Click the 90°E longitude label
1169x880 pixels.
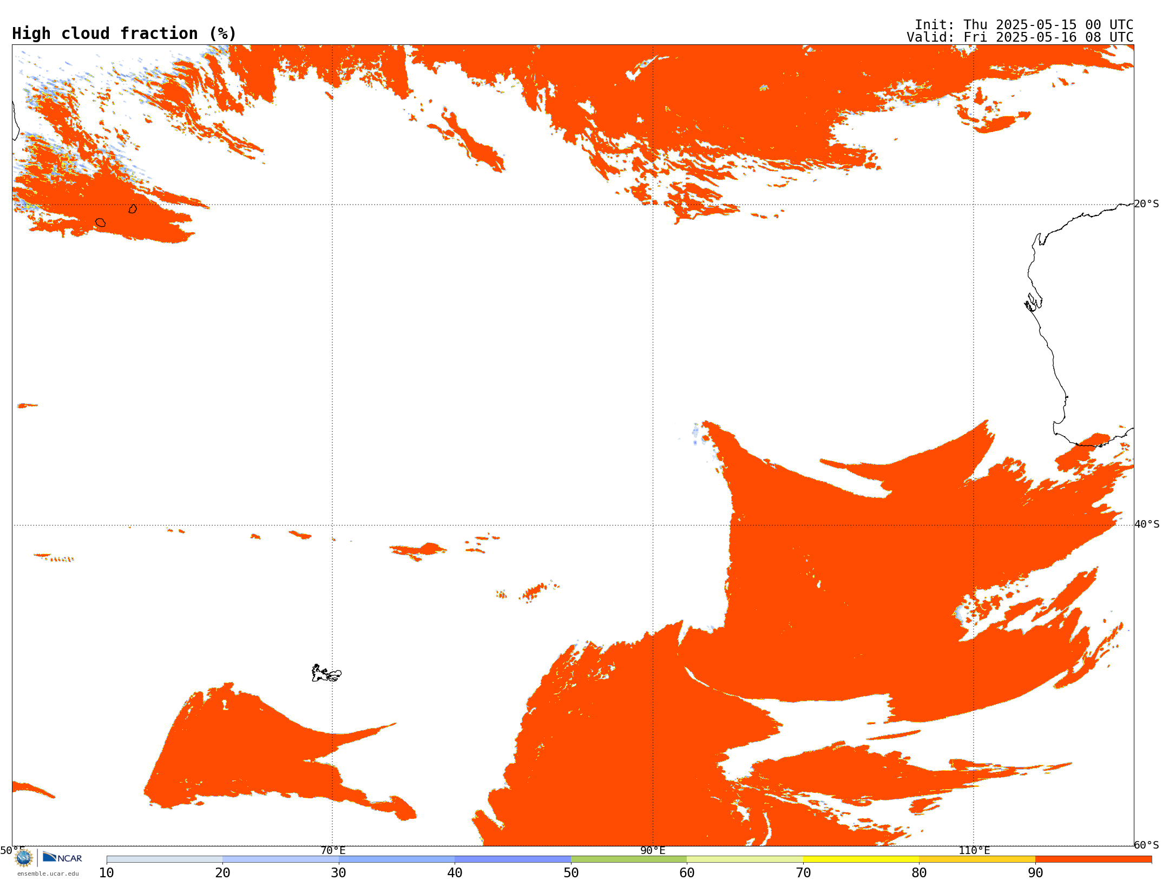[x=653, y=851]
